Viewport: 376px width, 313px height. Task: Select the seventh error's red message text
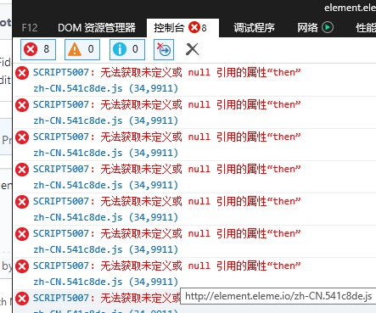(200, 265)
